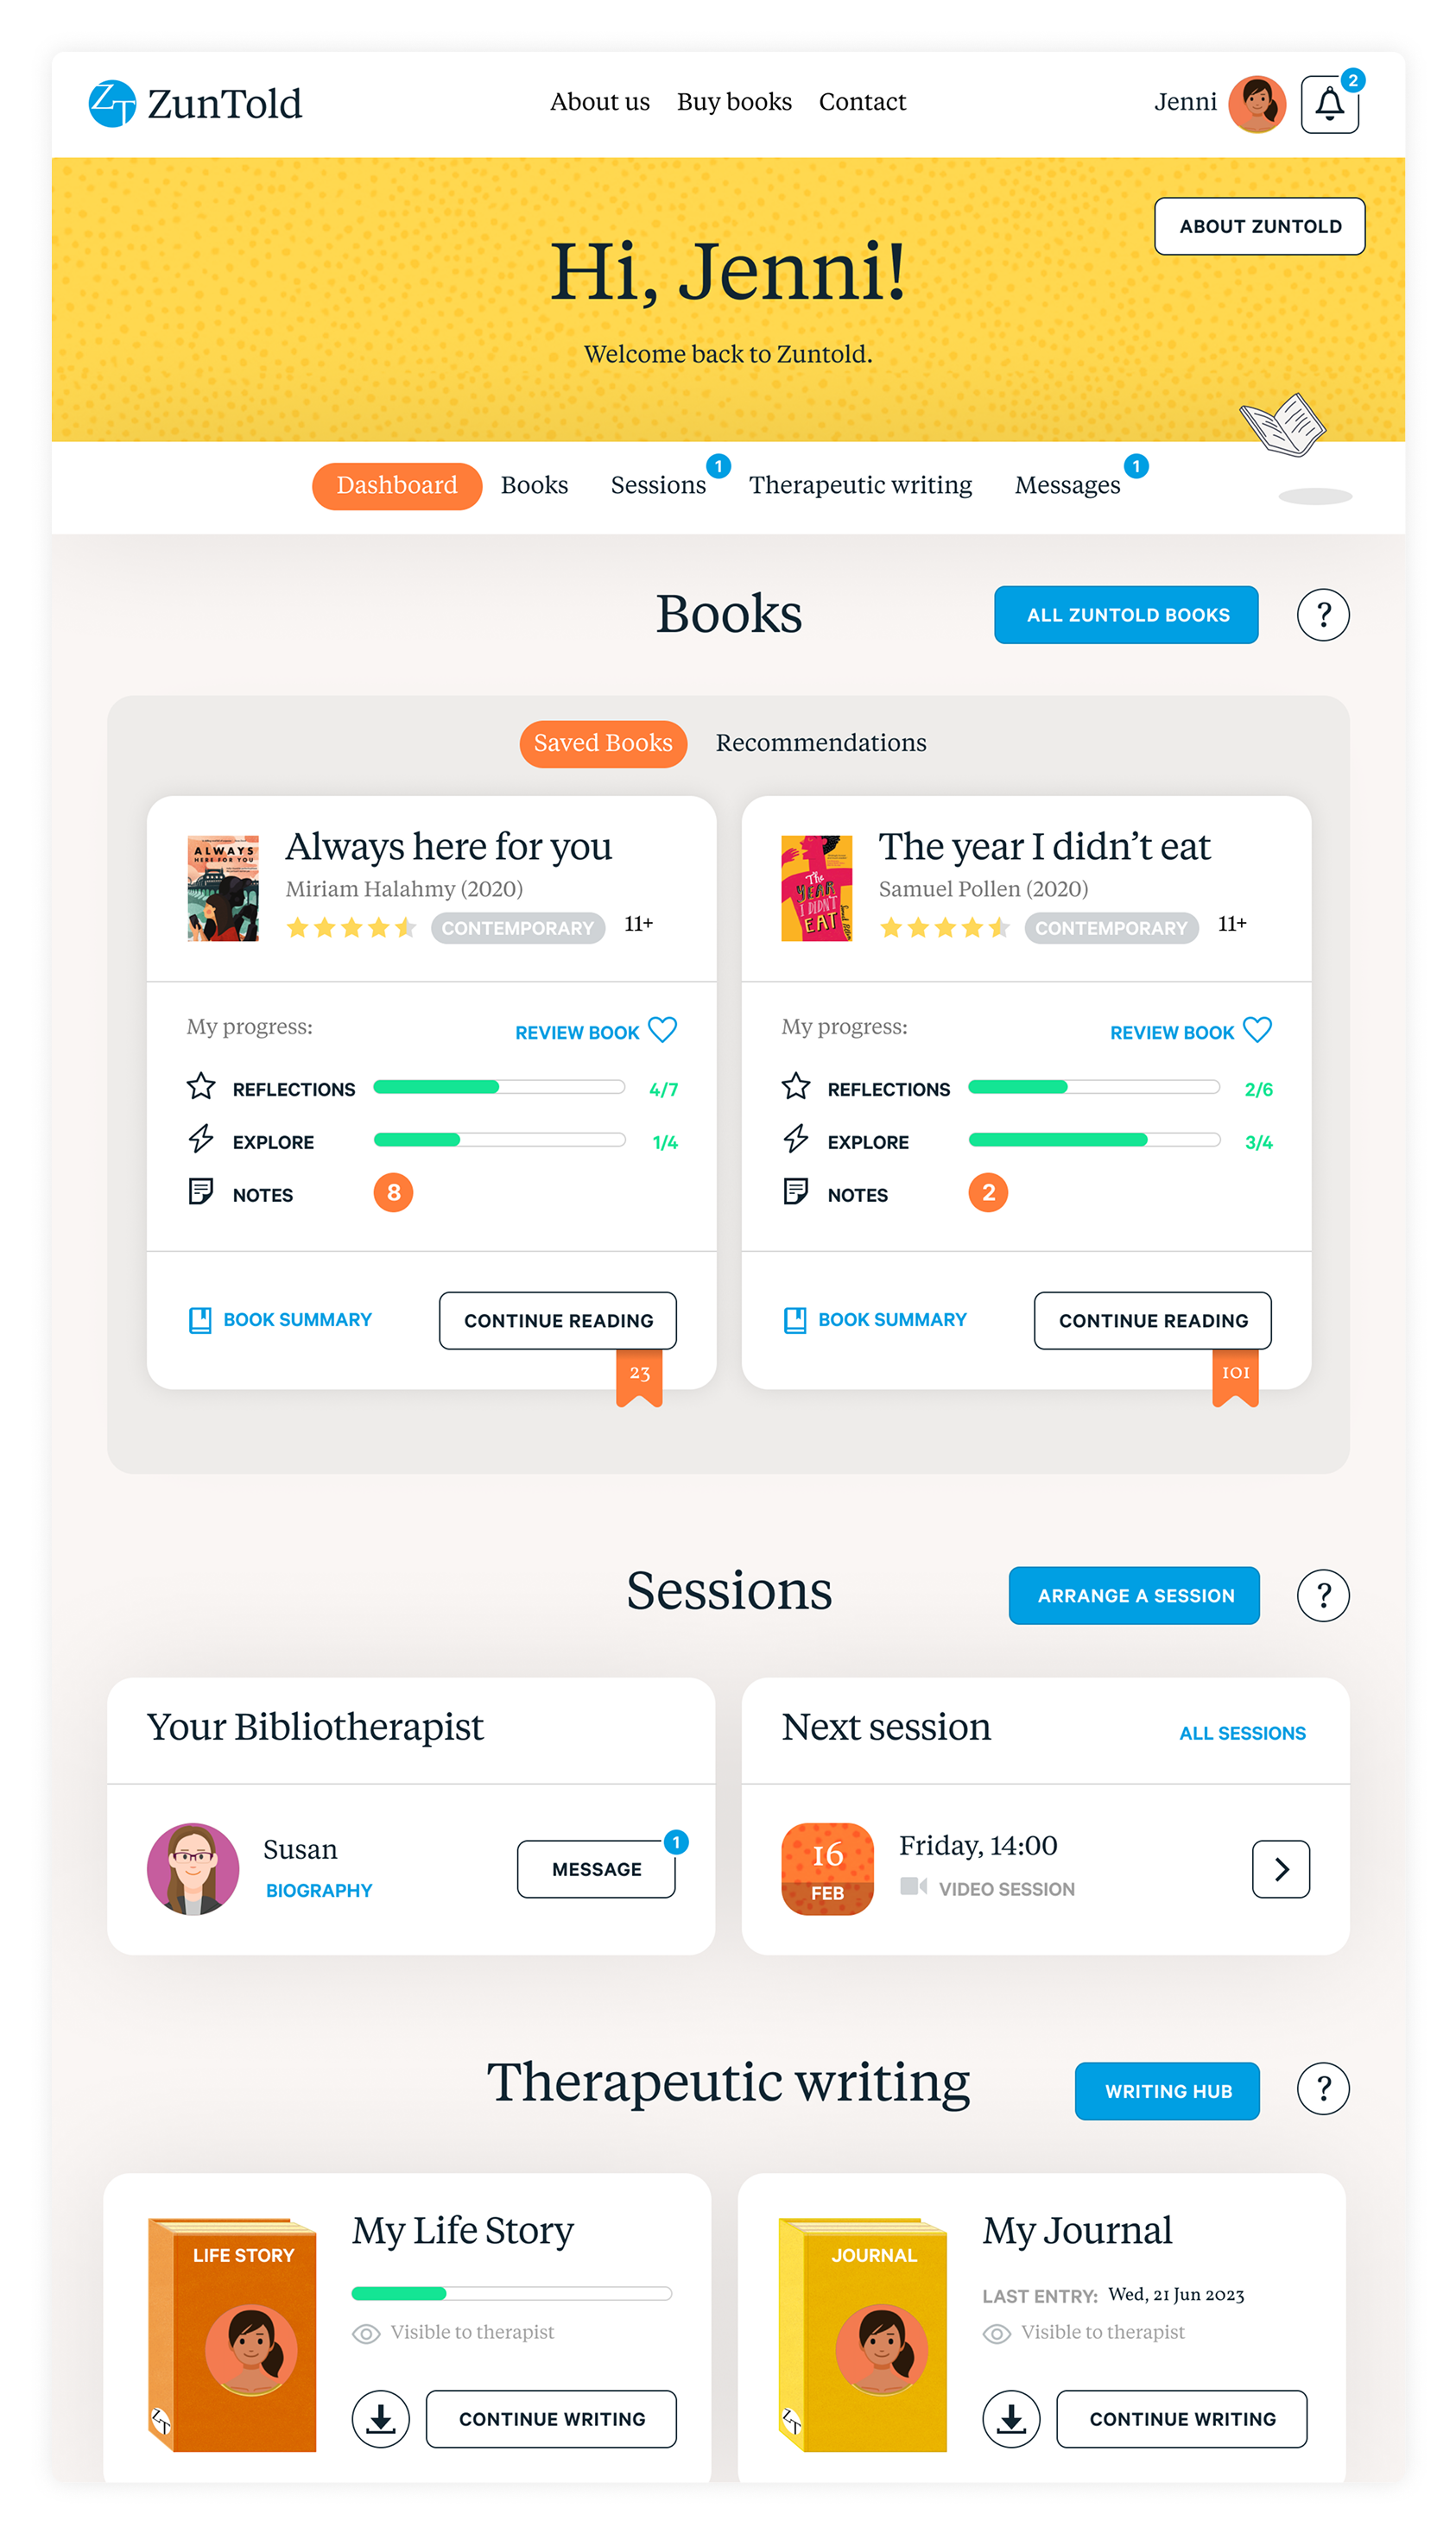Open next session details chevron arrow
1456x2540 pixels.
click(x=1281, y=1869)
